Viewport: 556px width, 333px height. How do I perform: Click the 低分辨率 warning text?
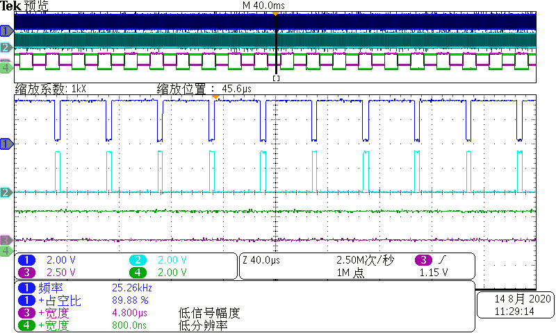[x=203, y=325]
